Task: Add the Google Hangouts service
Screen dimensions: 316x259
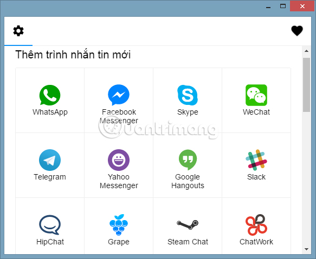Action: click(x=188, y=165)
